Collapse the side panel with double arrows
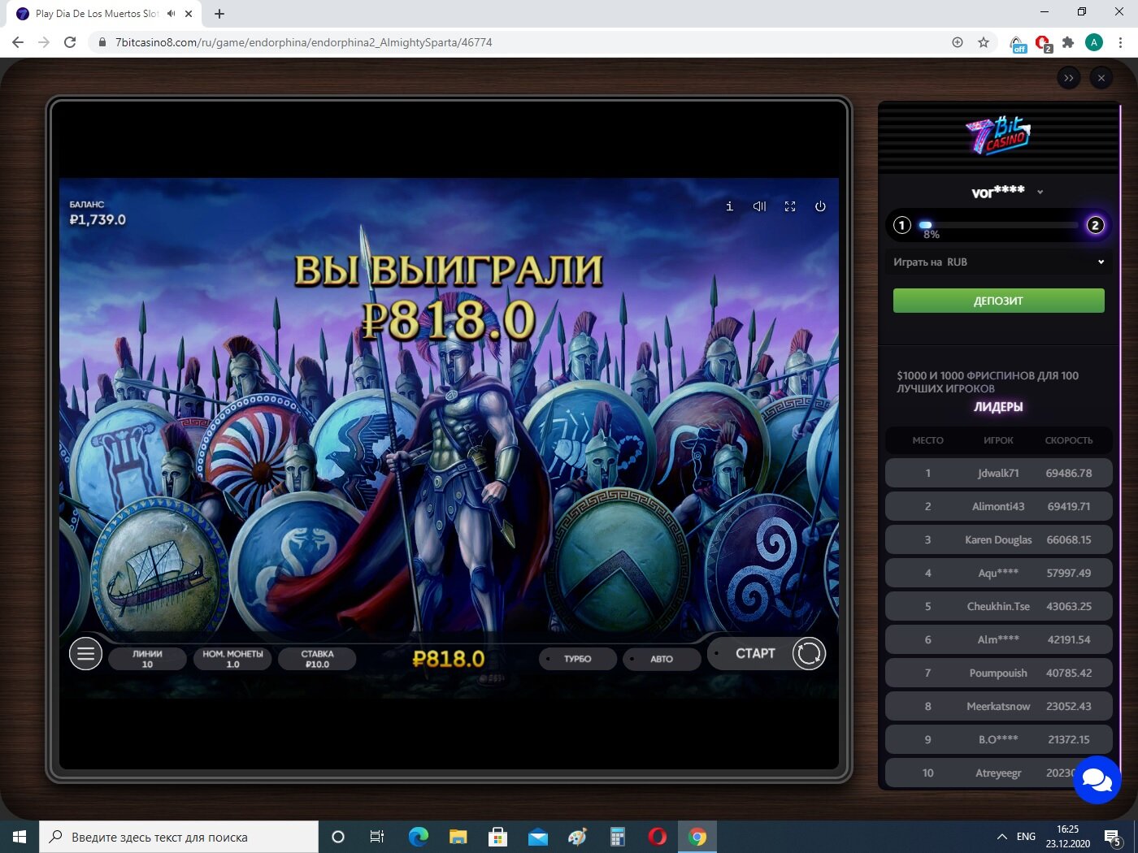1138x853 pixels. pyautogui.click(x=1069, y=78)
